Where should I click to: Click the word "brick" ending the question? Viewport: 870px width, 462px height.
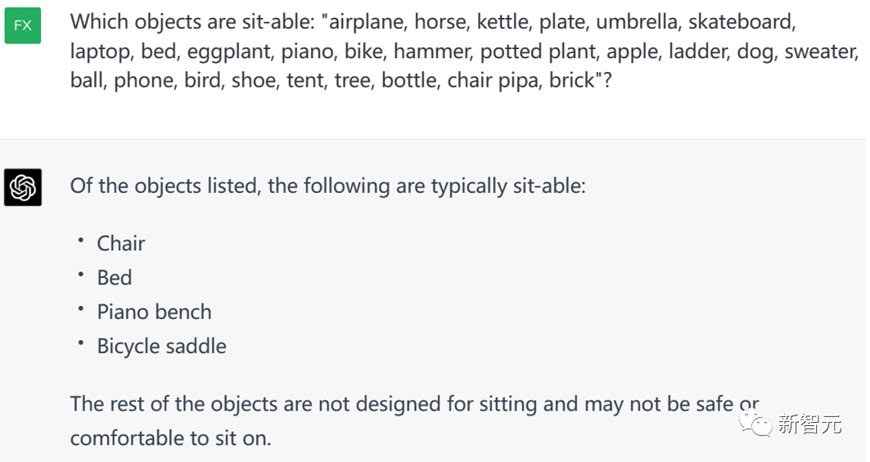(x=571, y=82)
